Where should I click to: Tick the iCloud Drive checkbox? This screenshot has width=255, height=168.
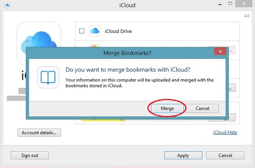pyautogui.click(x=82, y=31)
